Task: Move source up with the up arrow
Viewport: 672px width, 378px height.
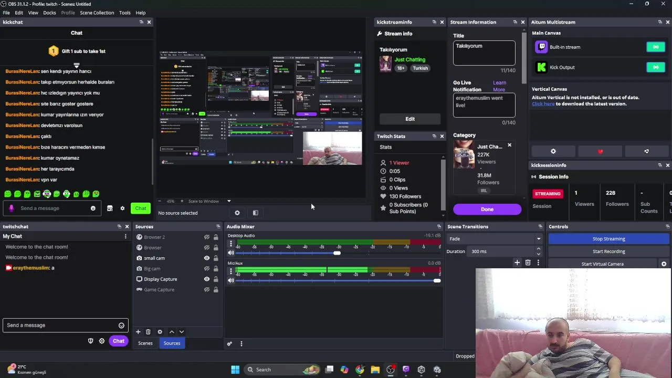Action: click(x=172, y=332)
